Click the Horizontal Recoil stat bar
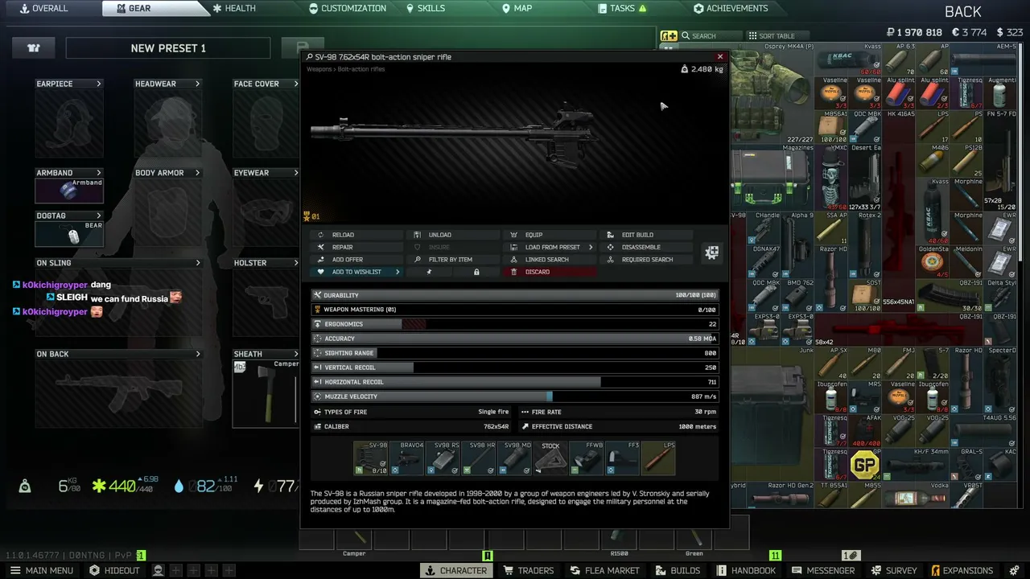The width and height of the screenshot is (1030, 579). (x=514, y=382)
